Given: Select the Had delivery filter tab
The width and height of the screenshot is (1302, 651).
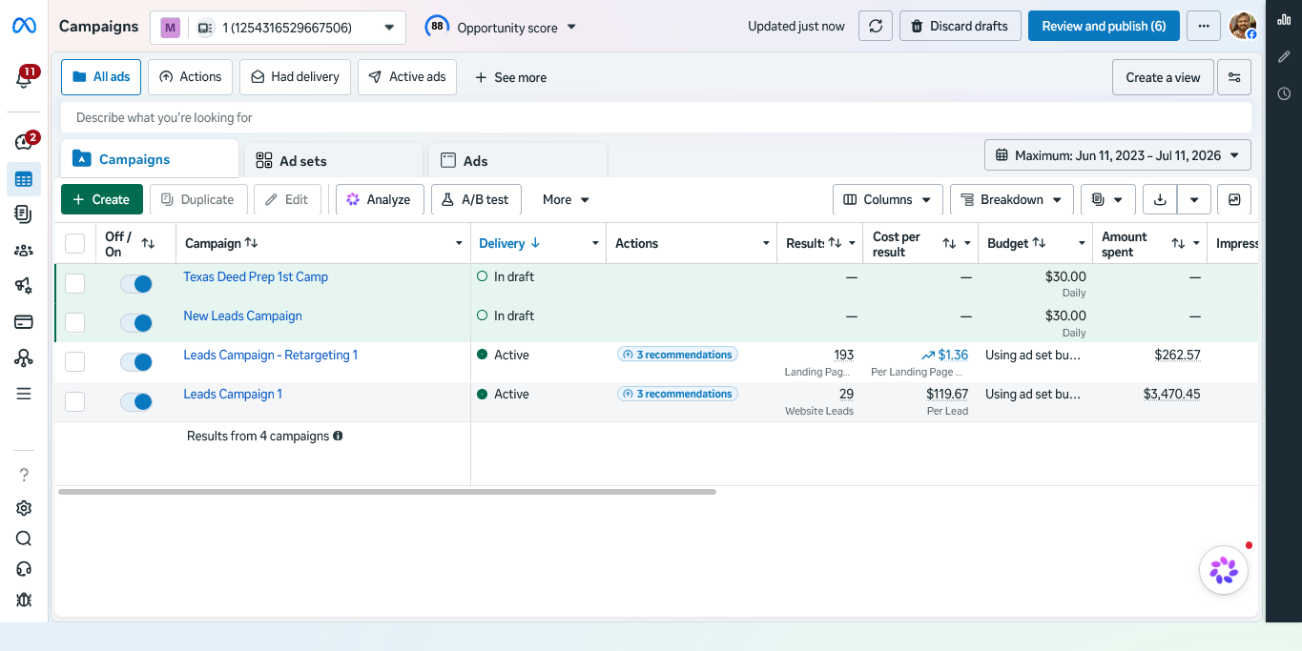Looking at the screenshot, I should point(295,77).
